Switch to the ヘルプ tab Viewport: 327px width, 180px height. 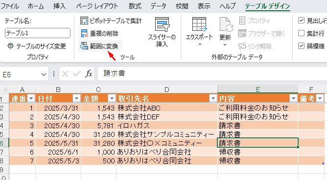(227, 6)
